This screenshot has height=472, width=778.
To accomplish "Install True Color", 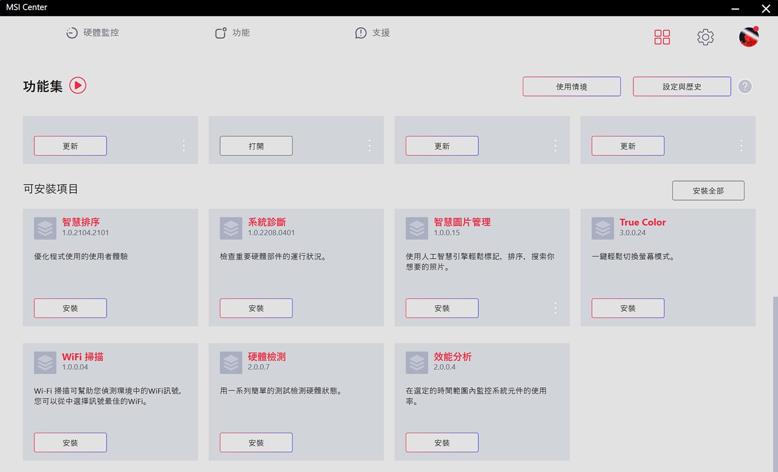I will click(x=628, y=308).
